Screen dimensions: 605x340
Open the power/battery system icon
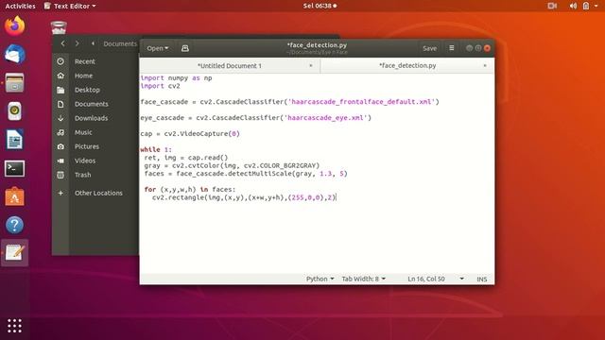[586, 6]
